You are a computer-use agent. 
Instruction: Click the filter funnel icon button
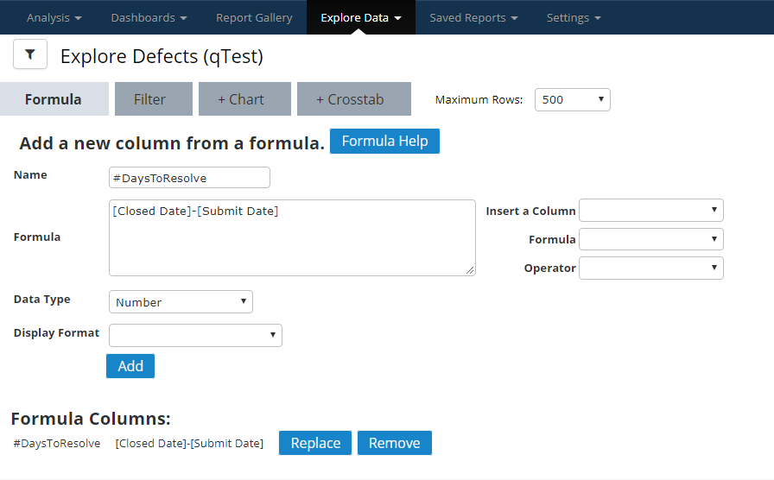pos(30,54)
